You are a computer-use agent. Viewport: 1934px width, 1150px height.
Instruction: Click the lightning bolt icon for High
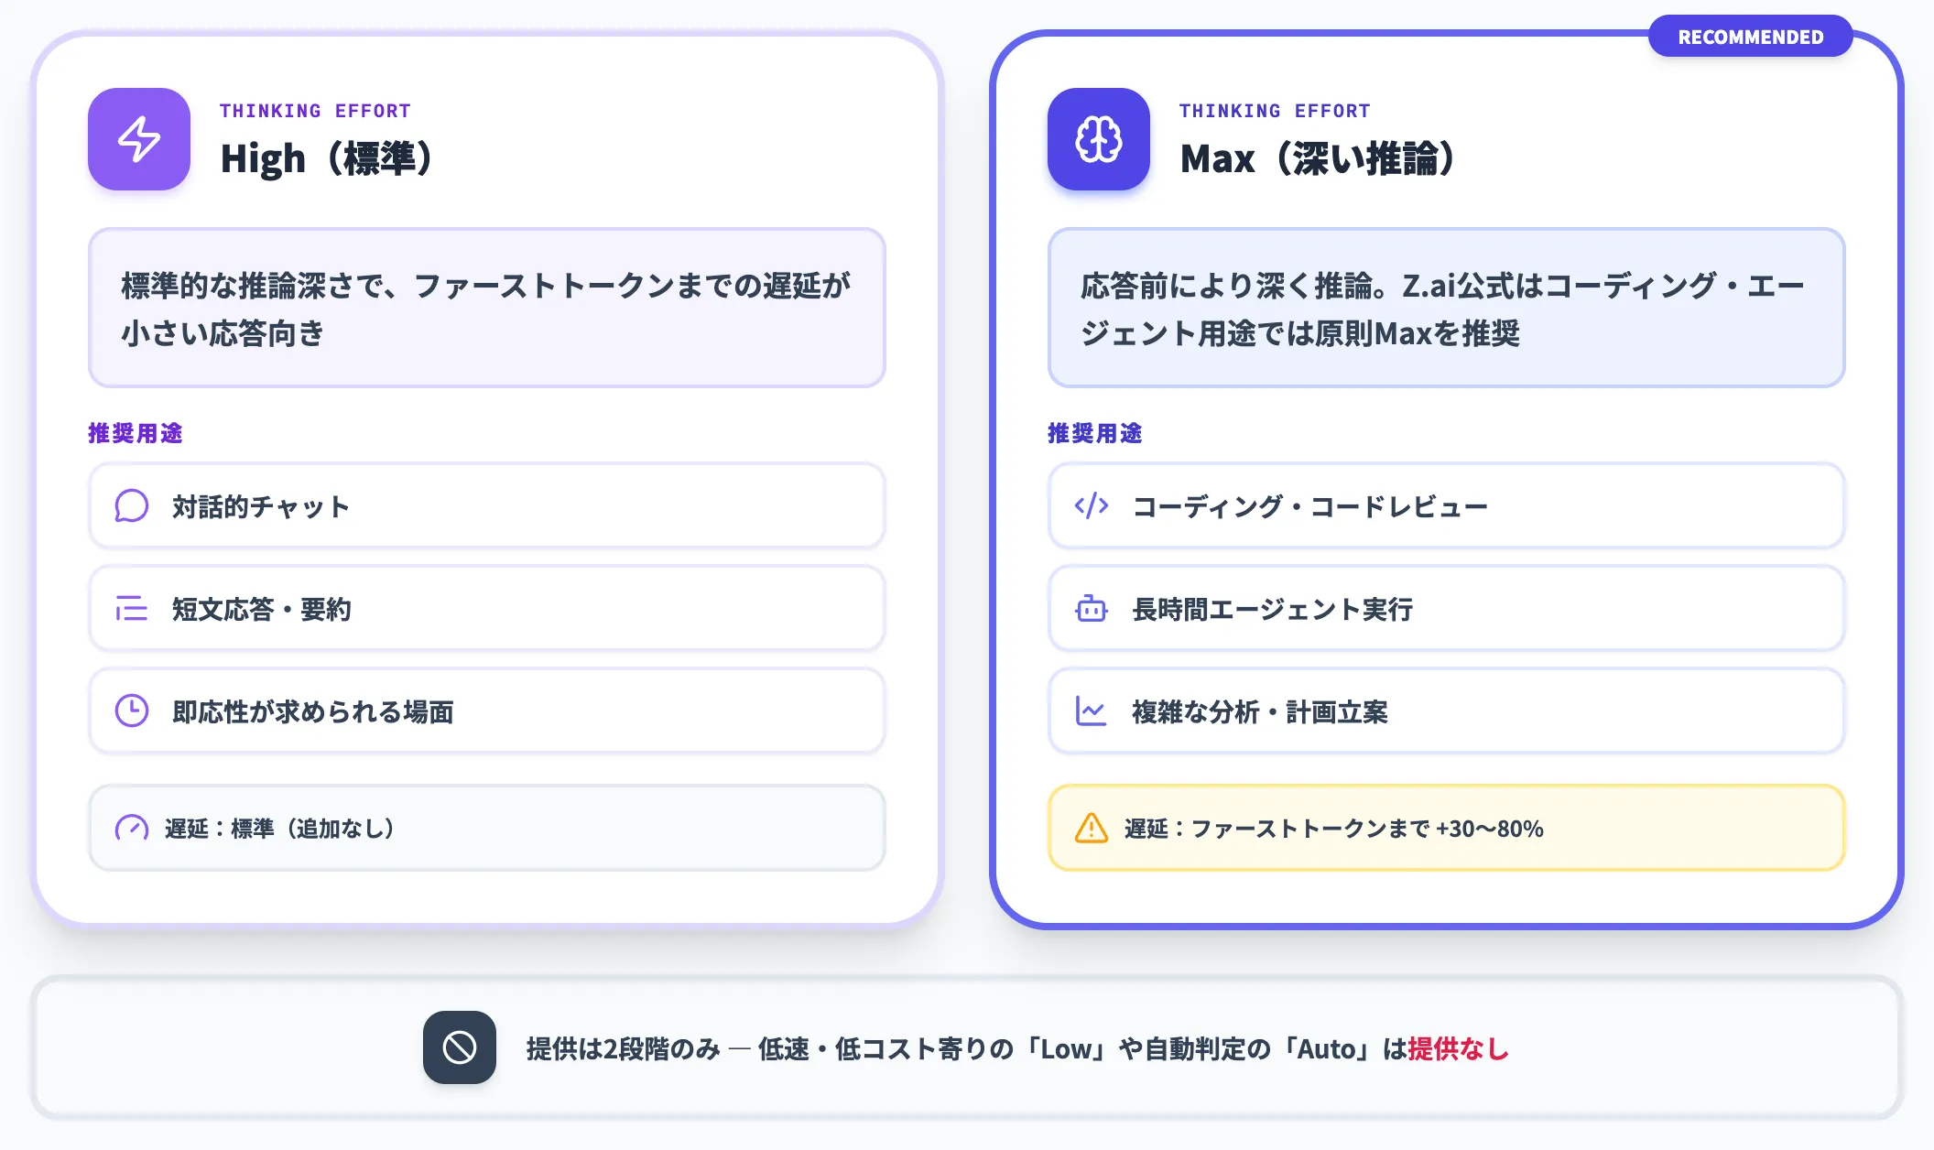point(139,139)
